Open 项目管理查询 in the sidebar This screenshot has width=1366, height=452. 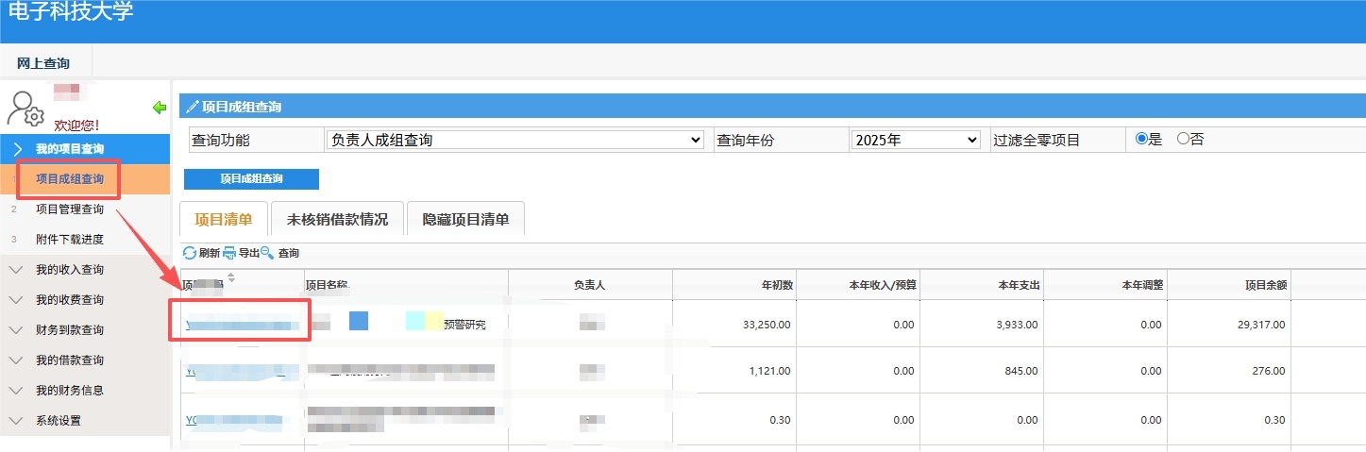(x=70, y=209)
